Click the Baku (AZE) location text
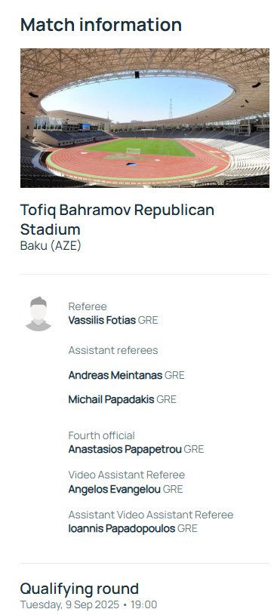Screen dimensions: 274x615 [51, 246]
